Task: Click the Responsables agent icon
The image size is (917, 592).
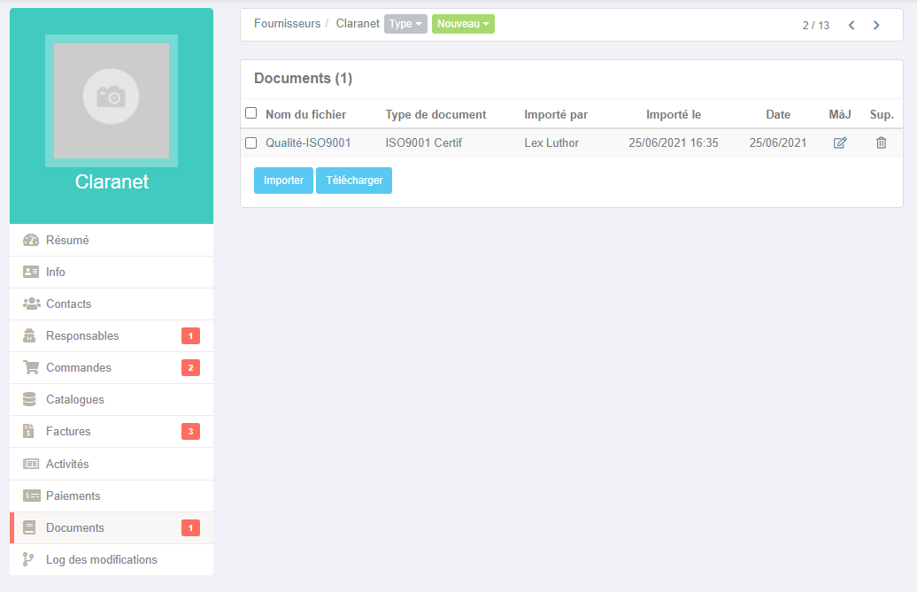Action: pos(29,335)
